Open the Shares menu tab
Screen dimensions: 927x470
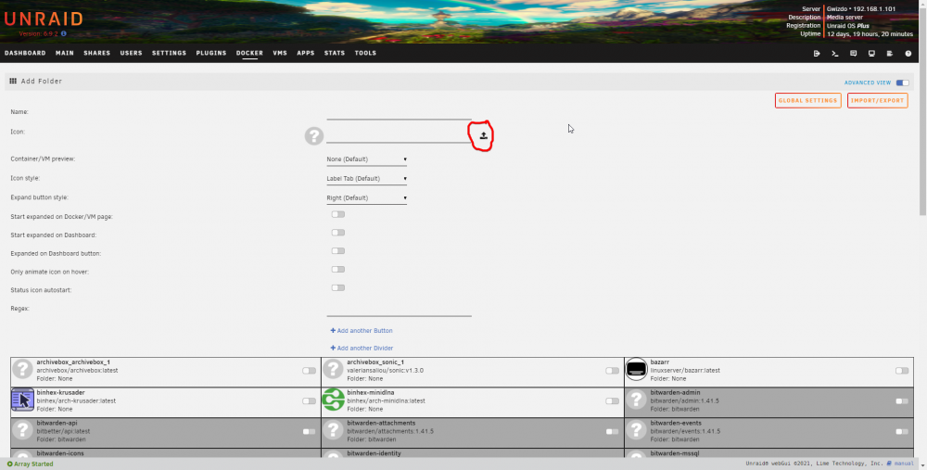(97, 53)
